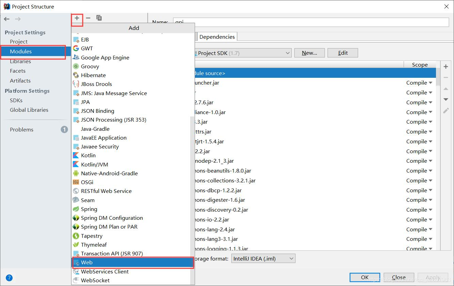Switch to the Dependencies tab
Image resolution: width=454 pixels, height=286 pixels.
coord(217,37)
